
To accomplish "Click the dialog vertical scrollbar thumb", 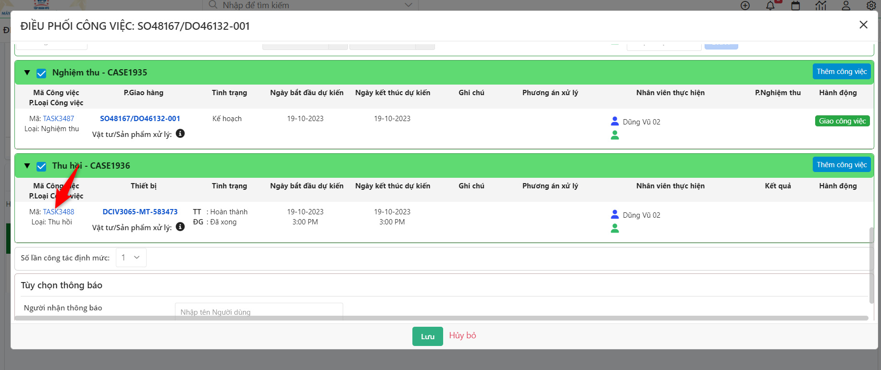I will (871, 265).
